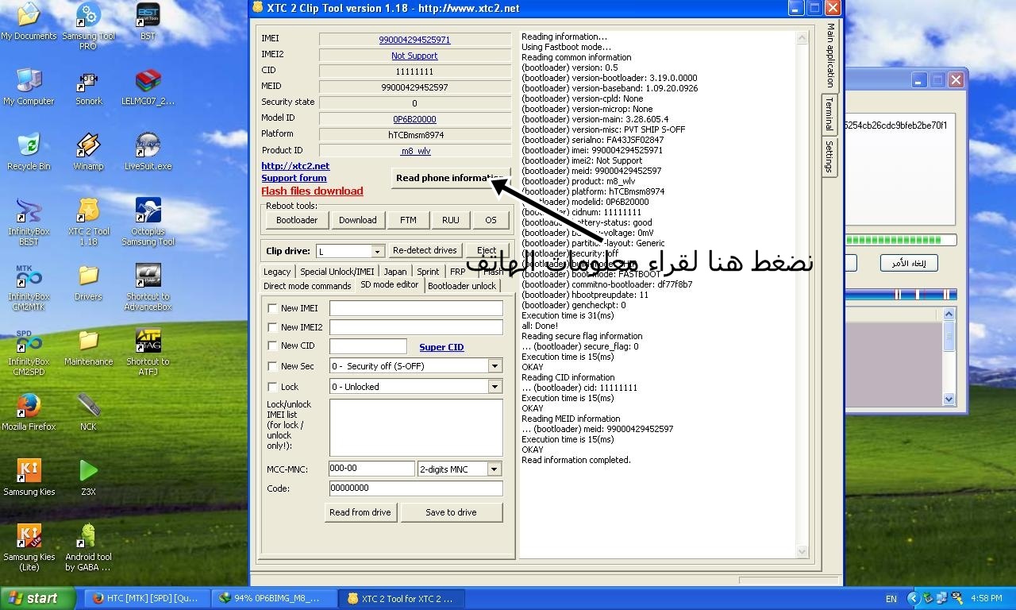This screenshot has height=610, width=1016.
Task: Switch to Bootloader unlock tab
Action: point(462,286)
